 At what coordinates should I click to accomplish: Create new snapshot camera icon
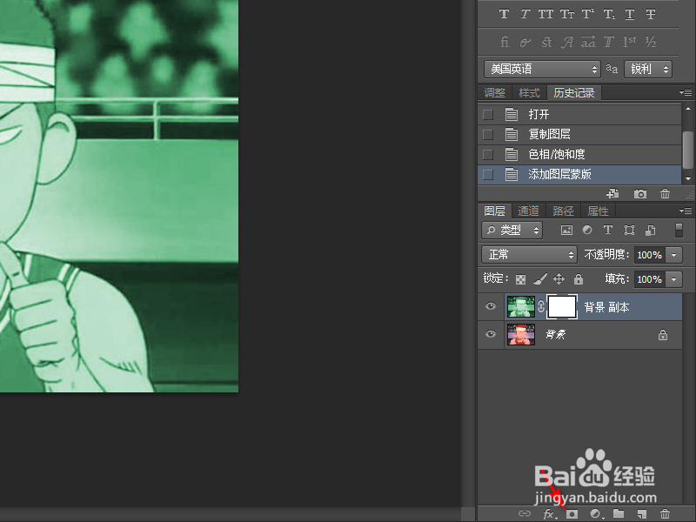(639, 194)
